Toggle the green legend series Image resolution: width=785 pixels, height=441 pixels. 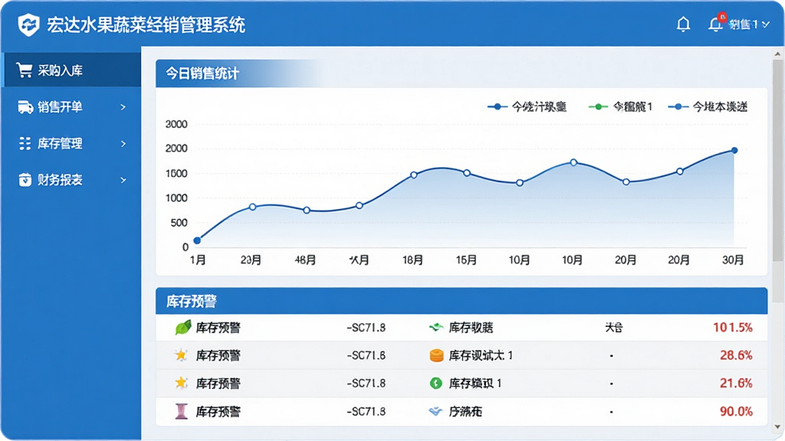[620, 106]
